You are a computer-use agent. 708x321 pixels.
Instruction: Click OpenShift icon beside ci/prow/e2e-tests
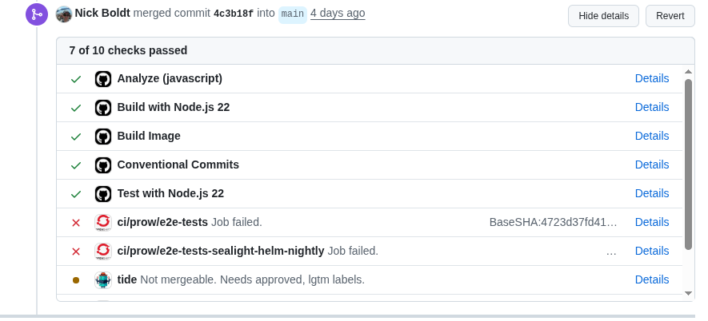[102, 223]
